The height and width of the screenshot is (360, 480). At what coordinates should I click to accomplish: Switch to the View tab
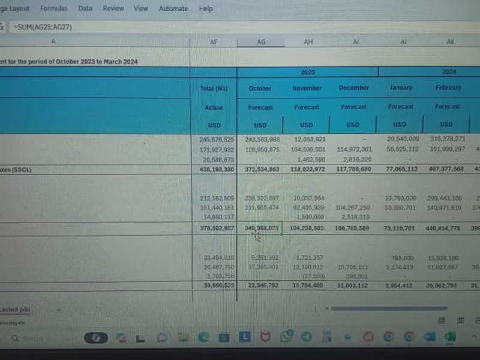(141, 8)
